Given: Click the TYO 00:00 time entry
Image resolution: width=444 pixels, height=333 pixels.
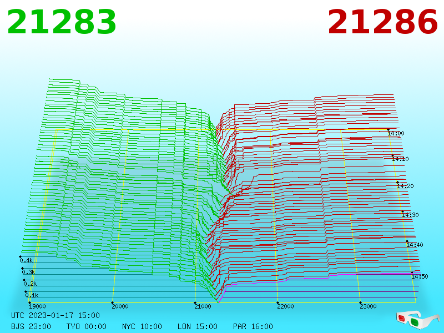Looking at the screenshot, I should pyautogui.click(x=87, y=326).
